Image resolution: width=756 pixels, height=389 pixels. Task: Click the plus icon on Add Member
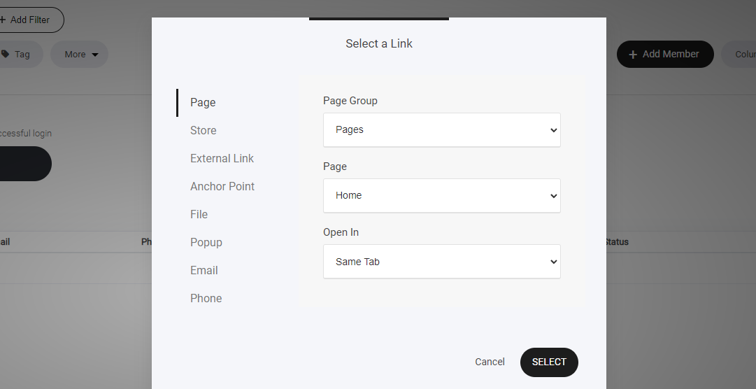pos(633,55)
